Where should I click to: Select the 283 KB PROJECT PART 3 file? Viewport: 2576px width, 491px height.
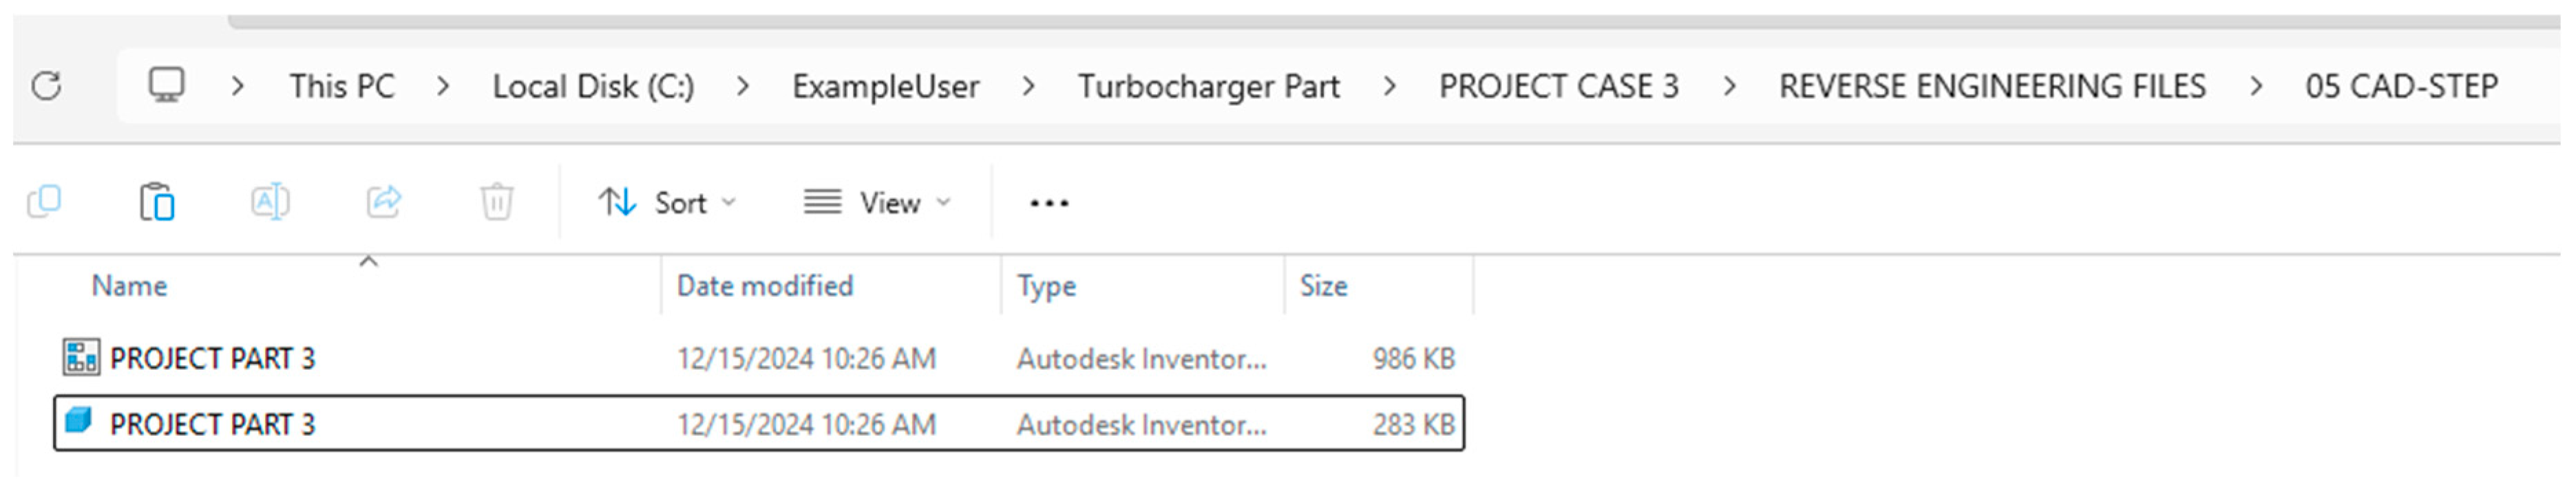pos(212,425)
